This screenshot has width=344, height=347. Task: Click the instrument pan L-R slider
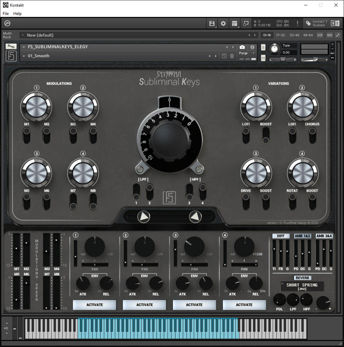click(x=283, y=60)
